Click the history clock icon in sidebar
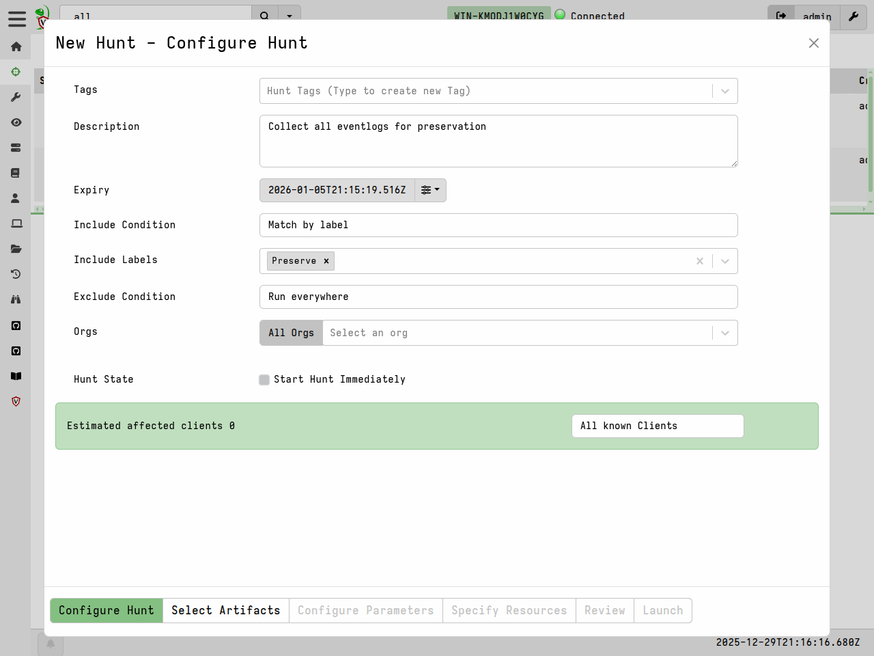Viewport: 874px width, 656px height. tap(16, 274)
